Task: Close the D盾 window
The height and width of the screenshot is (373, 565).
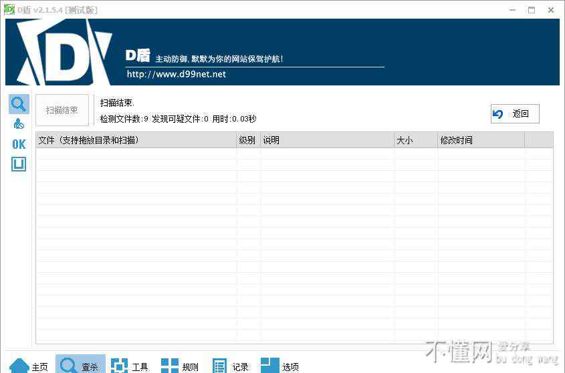Action: tap(551, 10)
